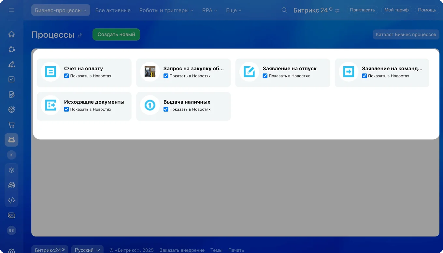
Task: Expand the Роботы и триггеры dropdown
Action: 166,10
